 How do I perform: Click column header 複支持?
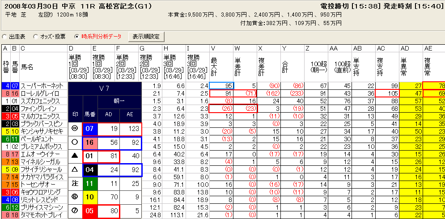click(x=387, y=67)
